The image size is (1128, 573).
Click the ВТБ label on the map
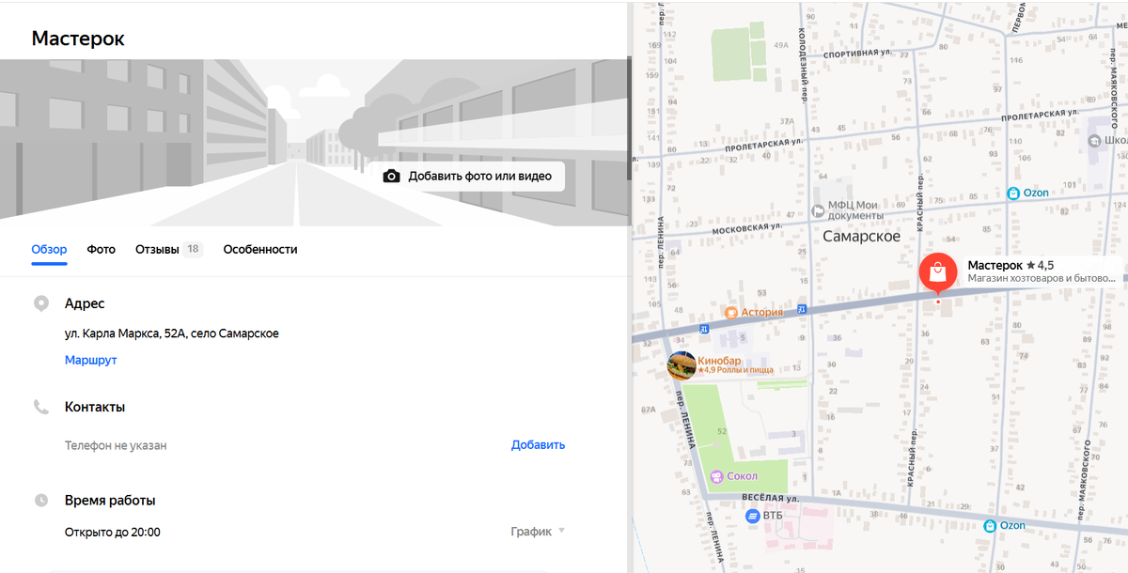coord(773,516)
